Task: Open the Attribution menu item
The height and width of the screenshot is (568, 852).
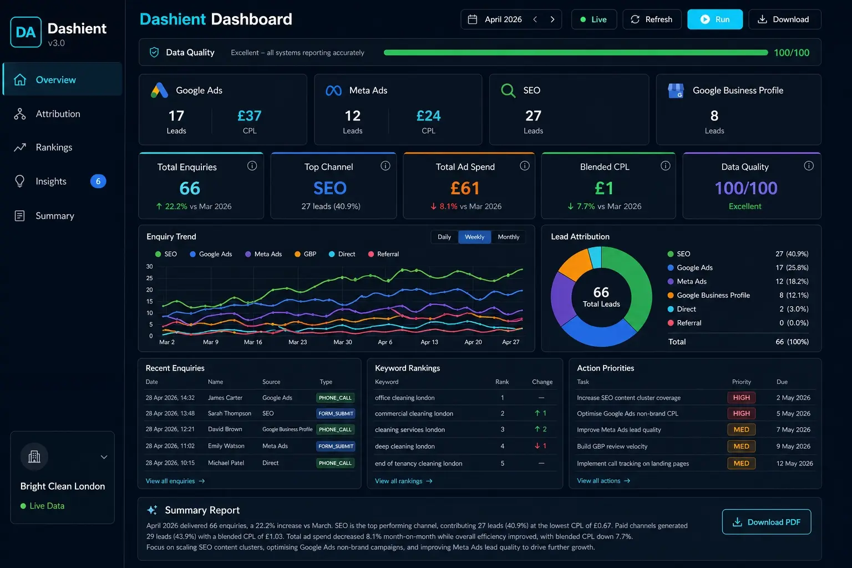Action: click(62, 114)
